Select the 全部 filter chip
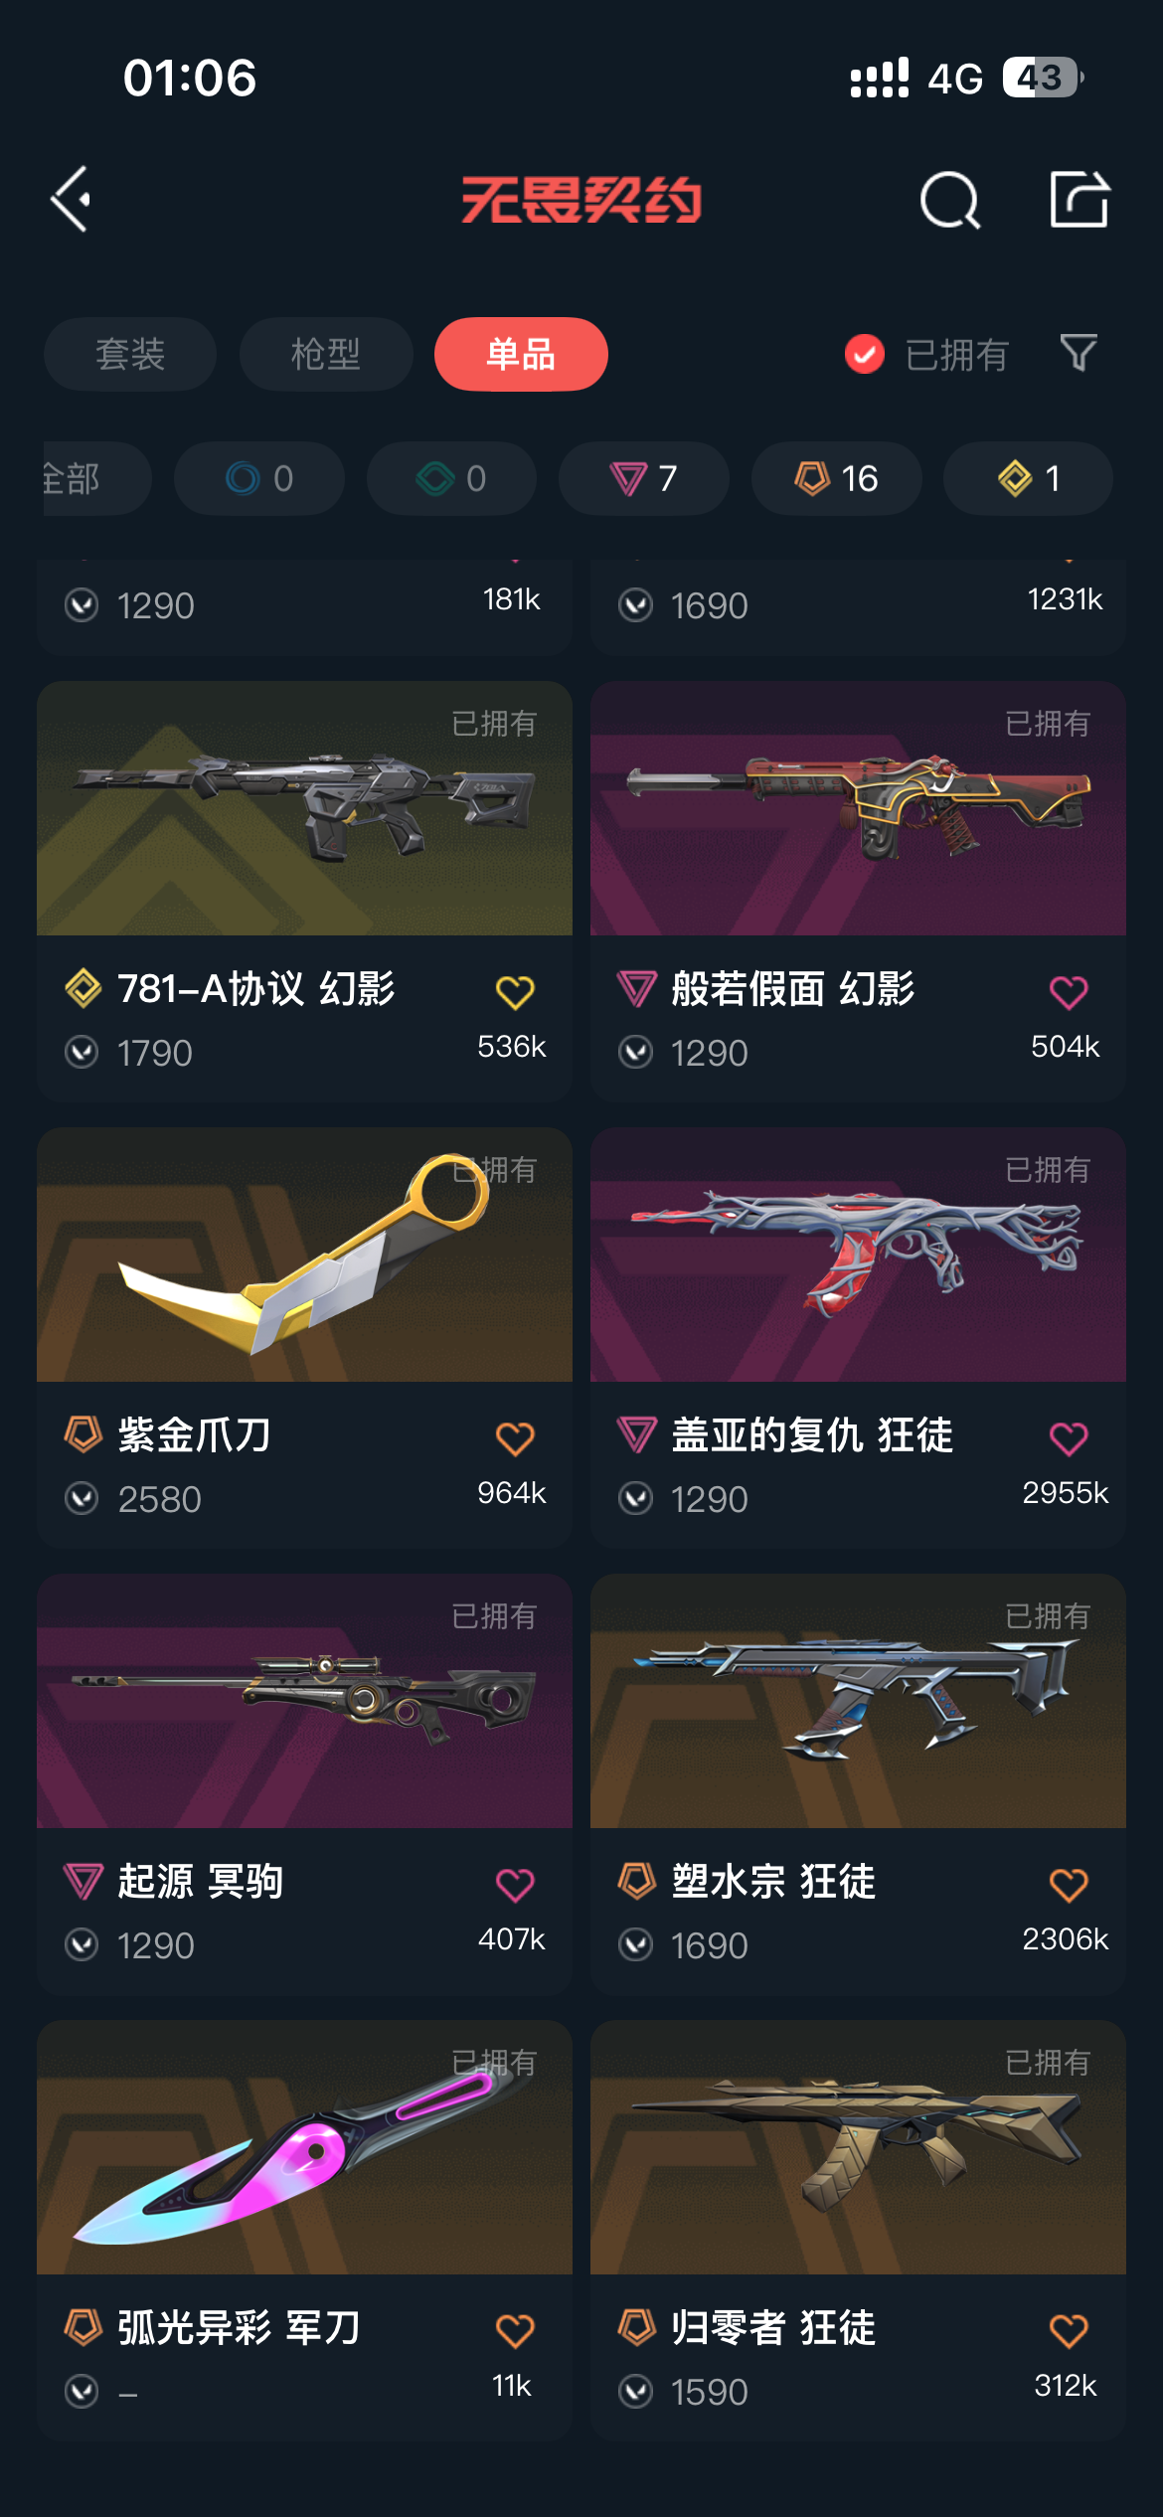1163x2517 pixels. pos(96,478)
